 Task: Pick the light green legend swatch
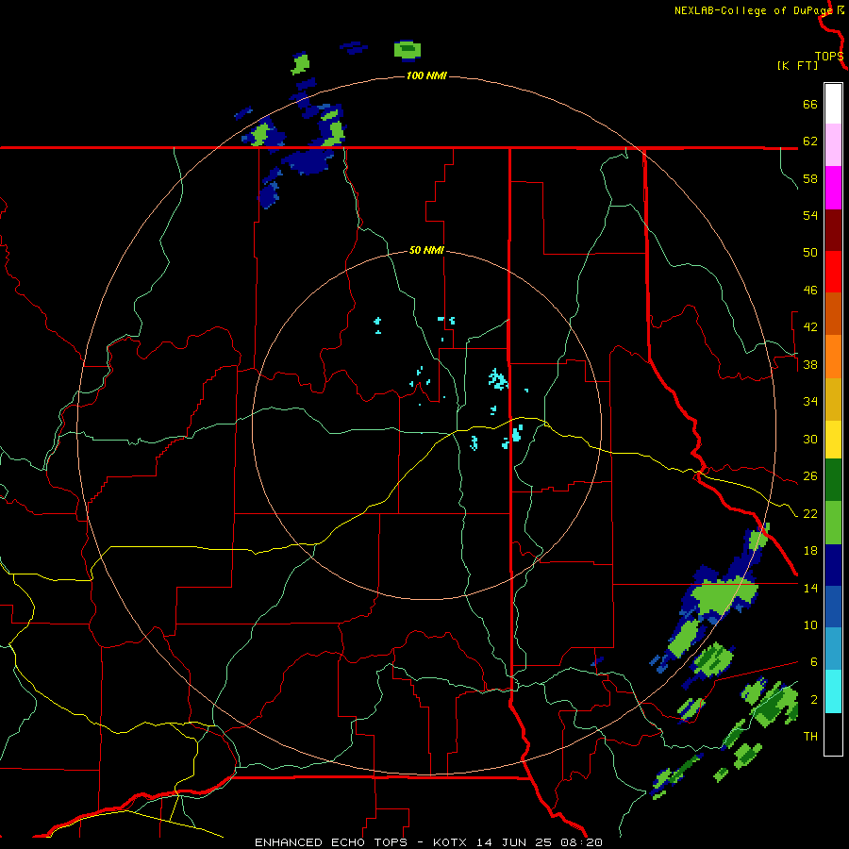click(833, 523)
